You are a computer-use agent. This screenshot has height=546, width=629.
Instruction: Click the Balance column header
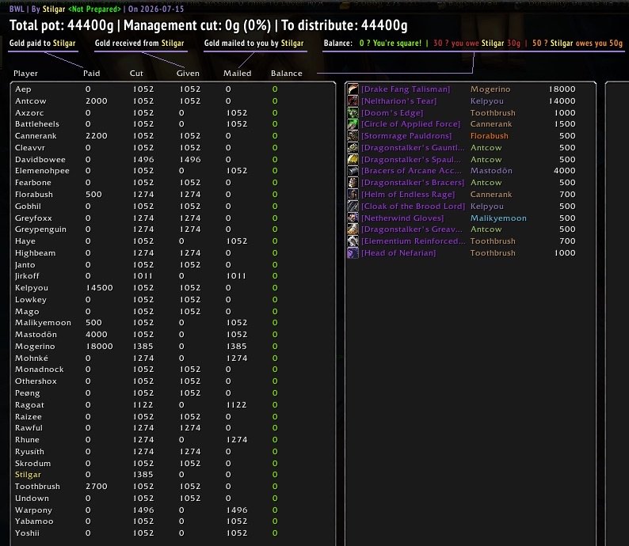(287, 74)
